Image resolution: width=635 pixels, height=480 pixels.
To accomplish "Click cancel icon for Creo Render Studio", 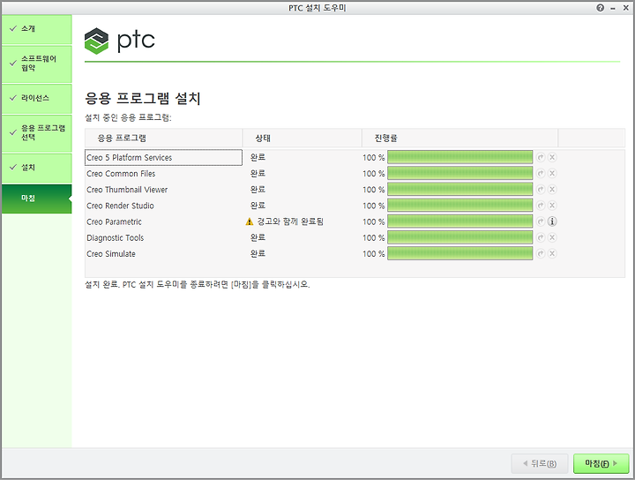I will 552,206.
